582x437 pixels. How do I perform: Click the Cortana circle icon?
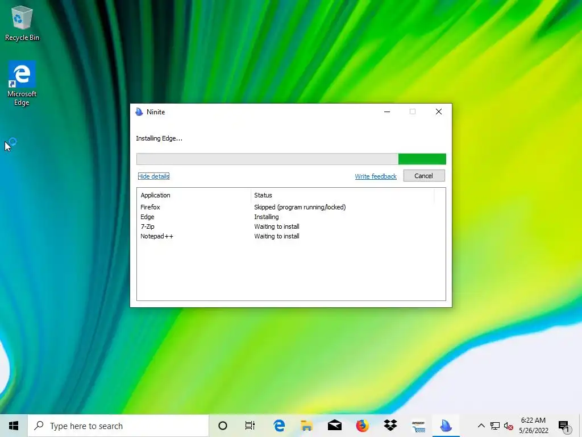[x=223, y=426]
